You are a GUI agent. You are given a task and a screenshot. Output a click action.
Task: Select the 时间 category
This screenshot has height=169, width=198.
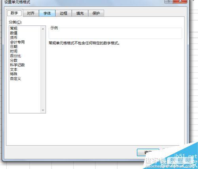pos(14,51)
